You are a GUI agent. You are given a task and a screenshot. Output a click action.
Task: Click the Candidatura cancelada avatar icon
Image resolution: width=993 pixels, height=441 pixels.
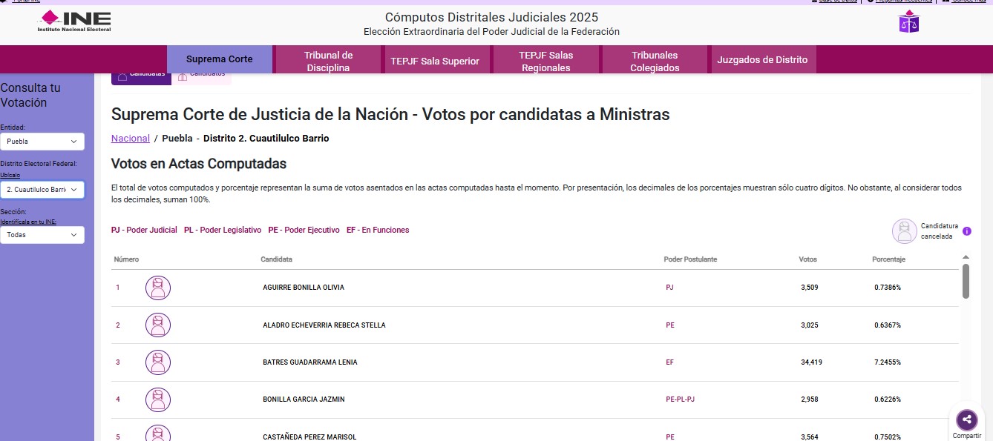coord(905,231)
